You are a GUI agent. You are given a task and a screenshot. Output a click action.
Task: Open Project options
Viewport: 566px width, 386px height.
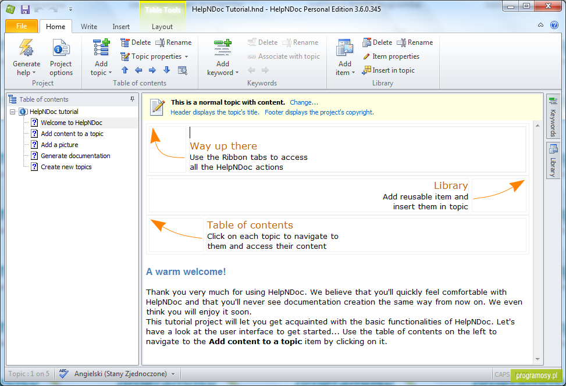coord(61,58)
